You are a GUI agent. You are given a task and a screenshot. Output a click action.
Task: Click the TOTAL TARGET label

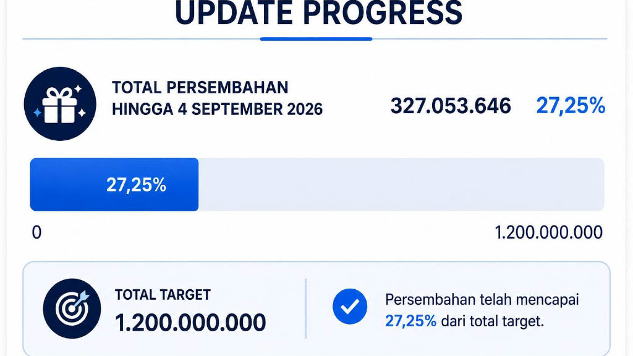click(163, 295)
